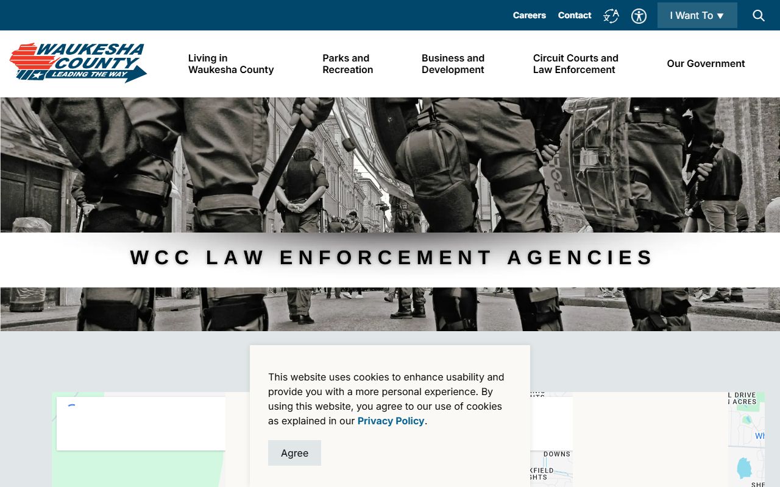Open Business and Development menu
Image resolution: width=780 pixels, height=487 pixels.
coord(453,64)
